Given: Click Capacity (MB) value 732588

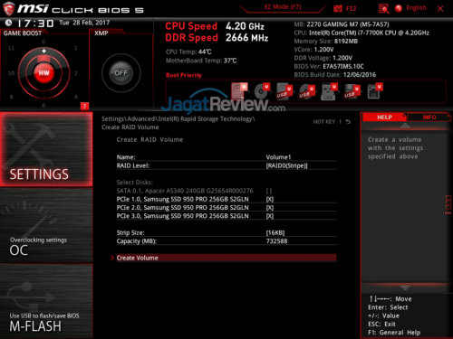Looking at the screenshot, I should 276,241.
